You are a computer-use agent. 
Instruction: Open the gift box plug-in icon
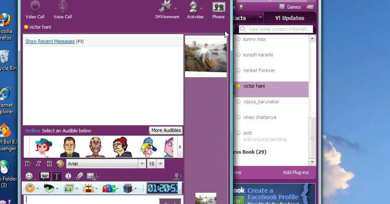[128, 188]
